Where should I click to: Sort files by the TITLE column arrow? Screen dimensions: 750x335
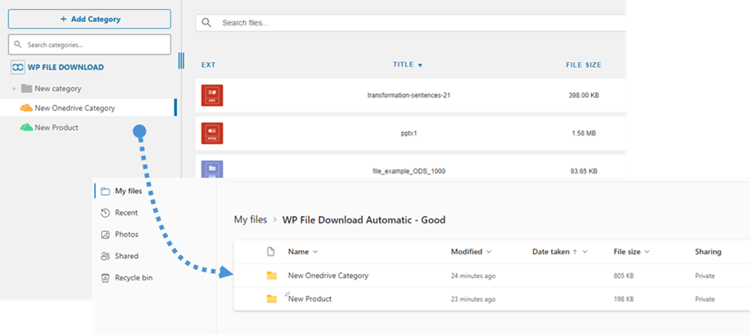point(421,65)
